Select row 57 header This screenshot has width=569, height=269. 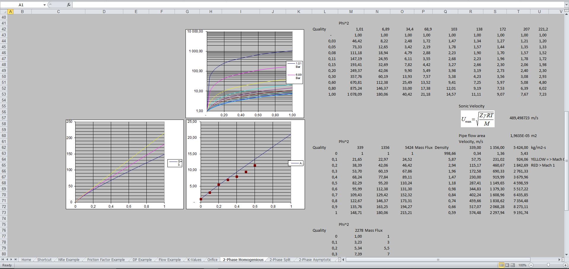pos(4,118)
